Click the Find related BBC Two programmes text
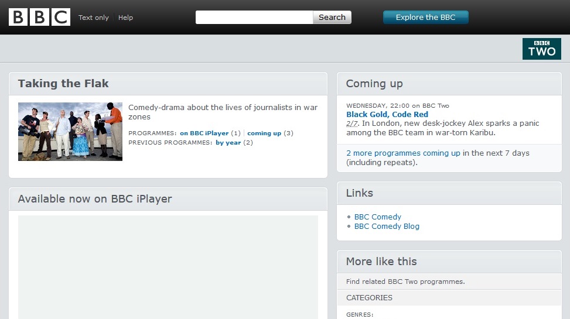Screen dimensions: 570x319 tap(405, 282)
